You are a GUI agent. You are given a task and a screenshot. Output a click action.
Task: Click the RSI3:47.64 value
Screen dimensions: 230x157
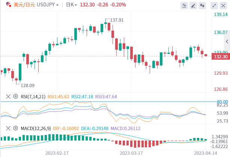click(x=106, y=96)
